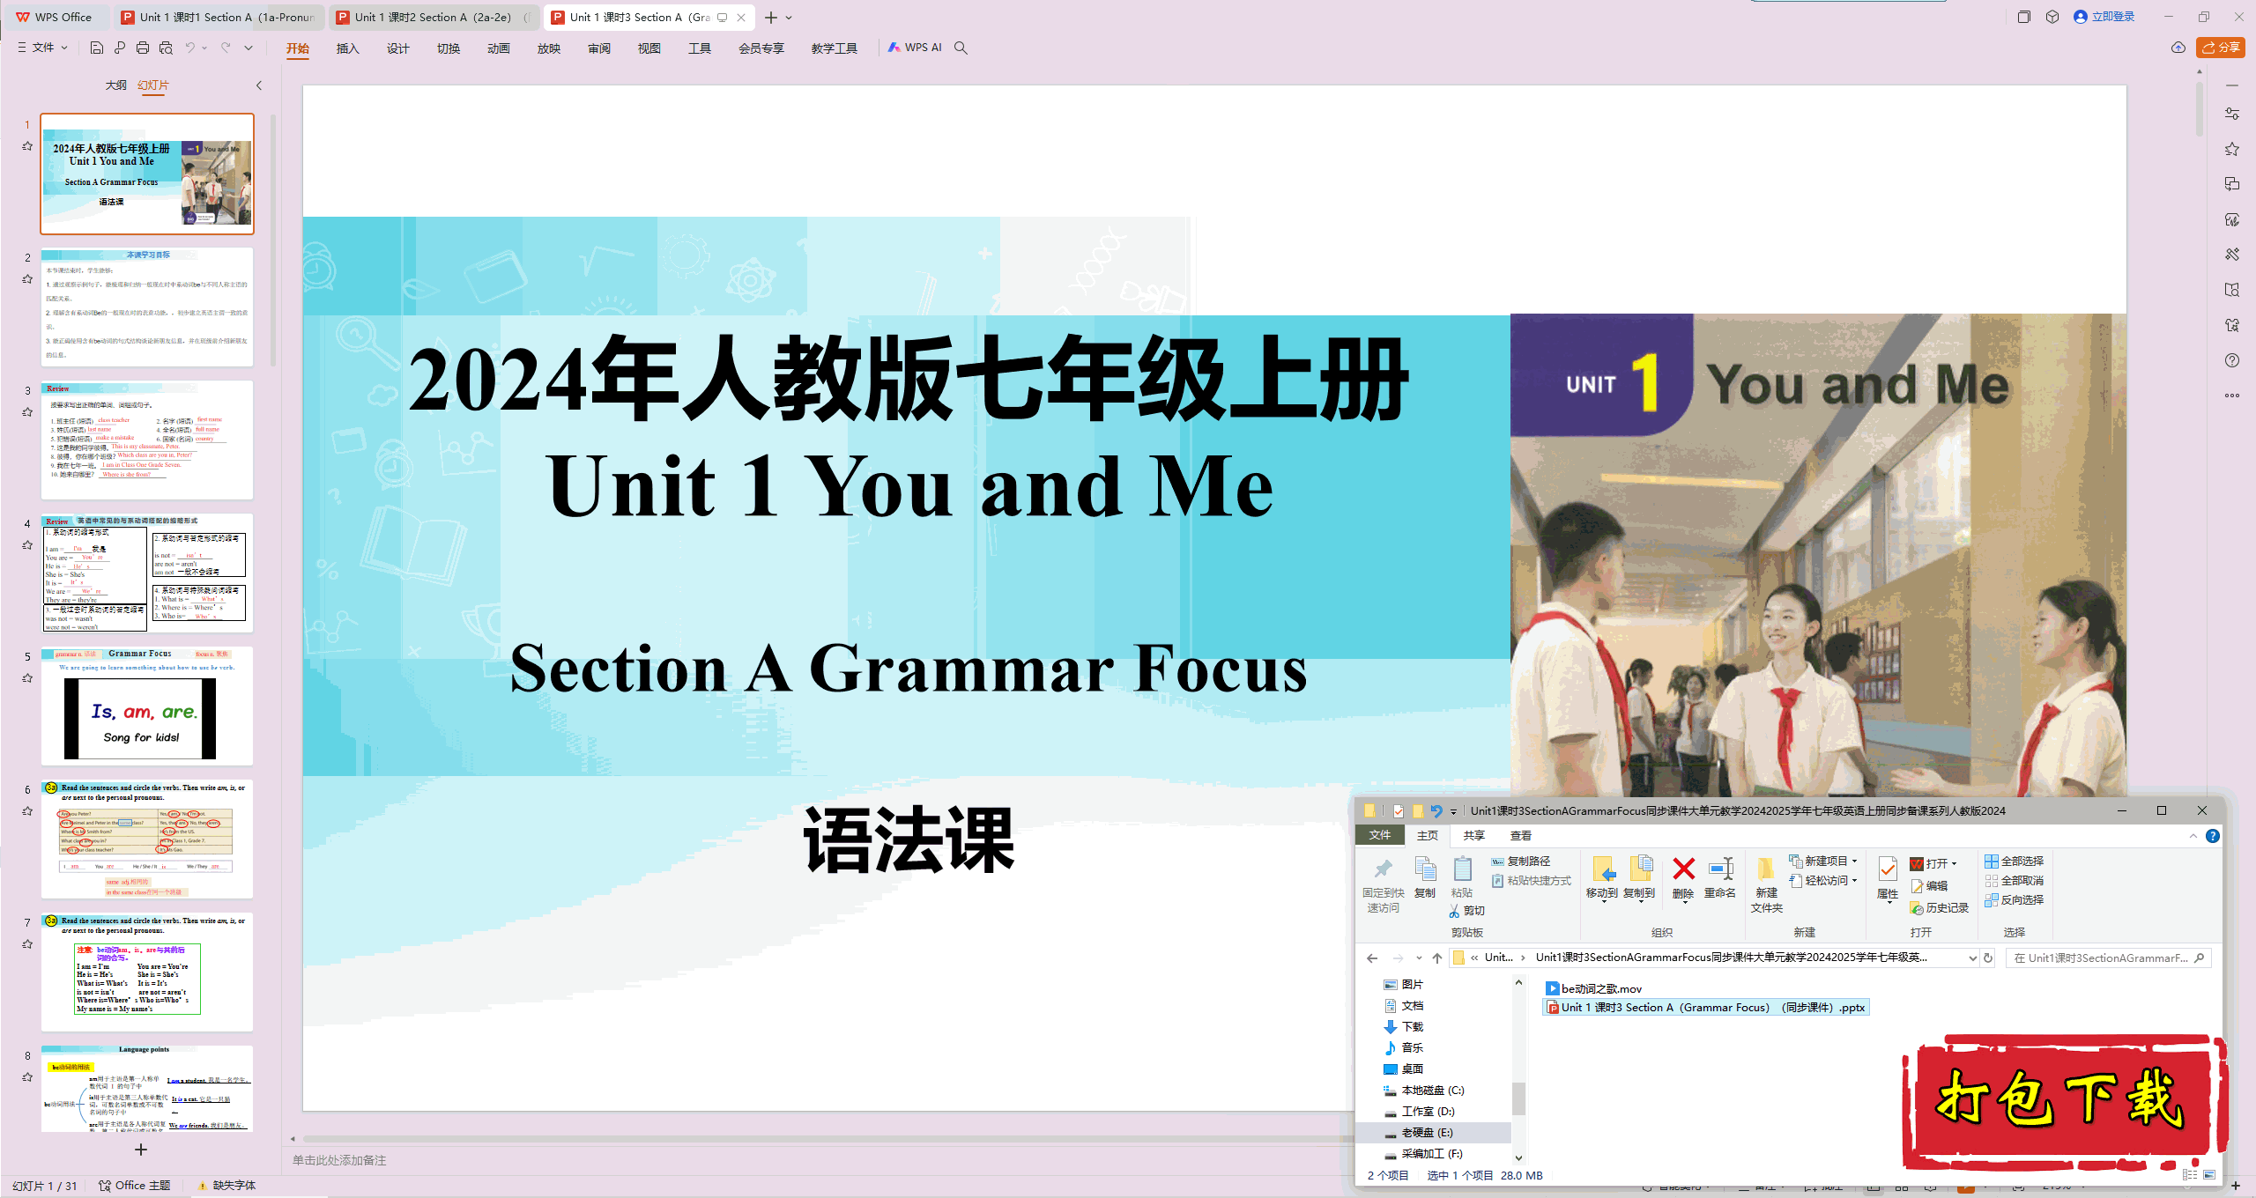The width and height of the screenshot is (2256, 1198).
Task: Select be动词之歌.mov file in Explorer
Action: [1594, 988]
